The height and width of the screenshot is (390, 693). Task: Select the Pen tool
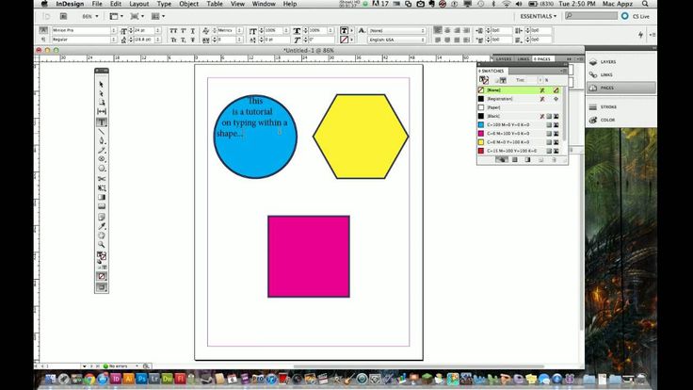pos(102,140)
